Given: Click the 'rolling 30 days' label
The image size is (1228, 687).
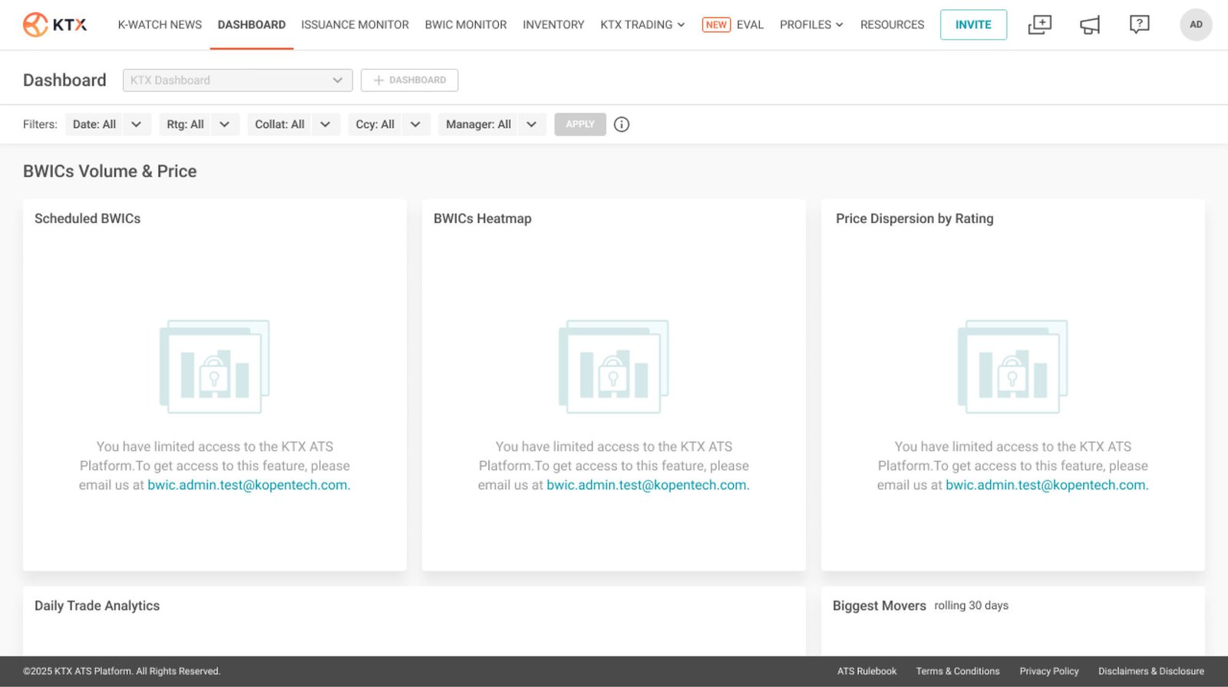Looking at the screenshot, I should pos(972,606).
